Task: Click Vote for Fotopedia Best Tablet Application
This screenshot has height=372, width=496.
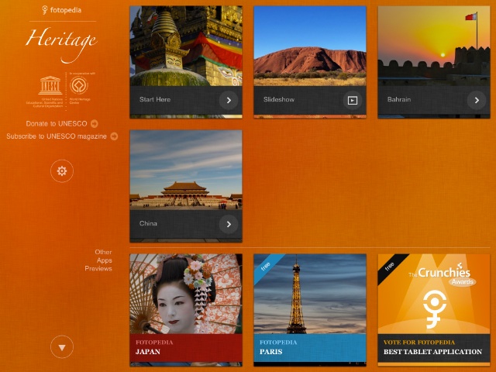Action: pos(434,348)
